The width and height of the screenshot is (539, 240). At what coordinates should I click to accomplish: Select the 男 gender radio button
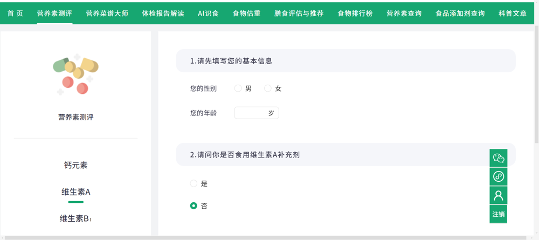[x=238, y=88]
